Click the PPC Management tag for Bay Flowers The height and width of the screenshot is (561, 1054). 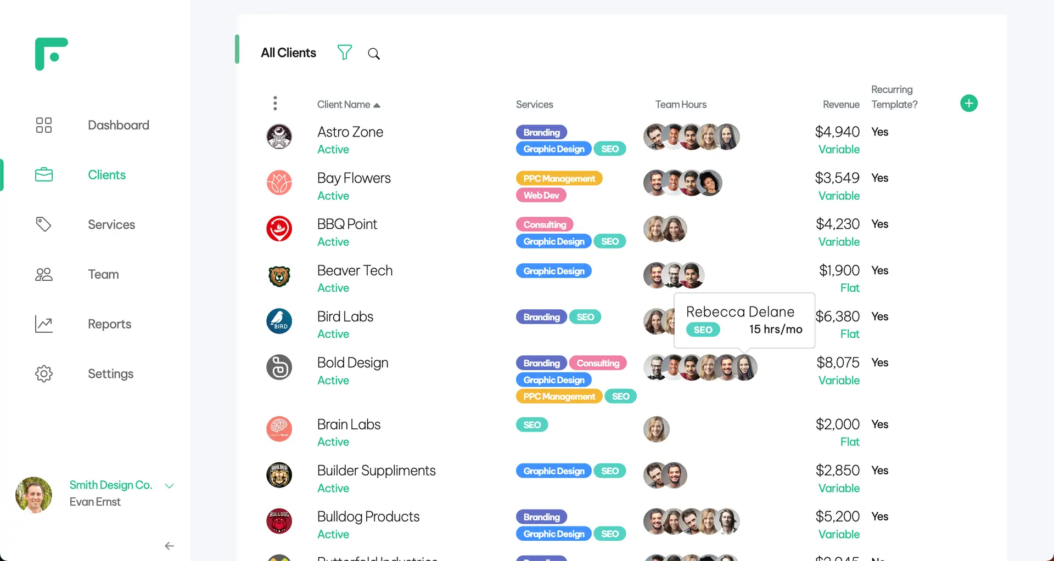pos(559,178)
